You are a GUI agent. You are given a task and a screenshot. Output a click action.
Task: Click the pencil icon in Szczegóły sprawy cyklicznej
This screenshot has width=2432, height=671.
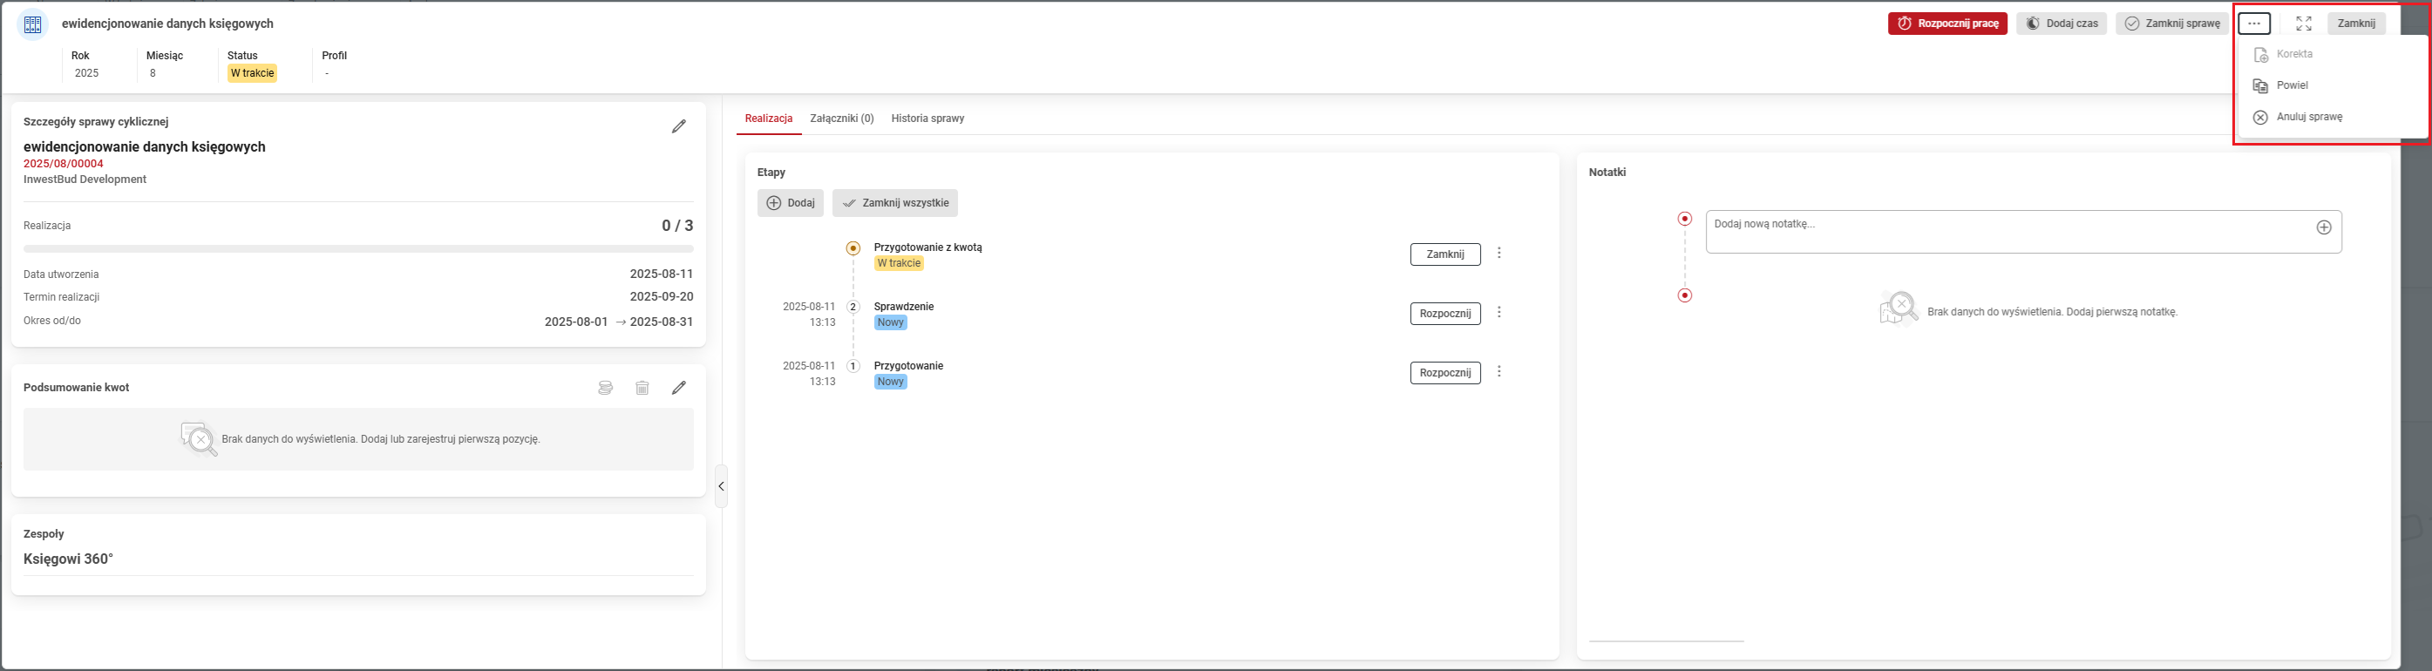coord(679,126)
